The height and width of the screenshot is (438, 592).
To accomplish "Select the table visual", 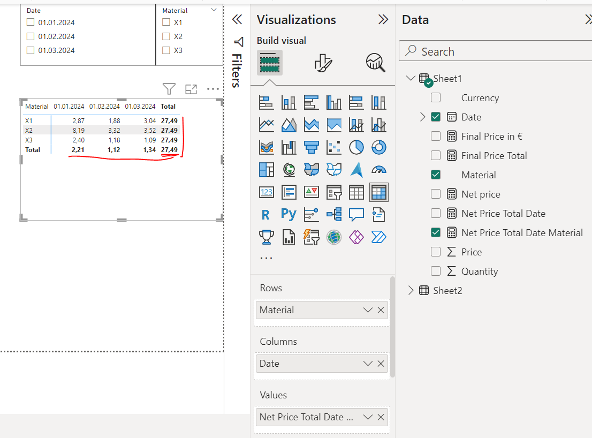I will click(x=356, y=192).
